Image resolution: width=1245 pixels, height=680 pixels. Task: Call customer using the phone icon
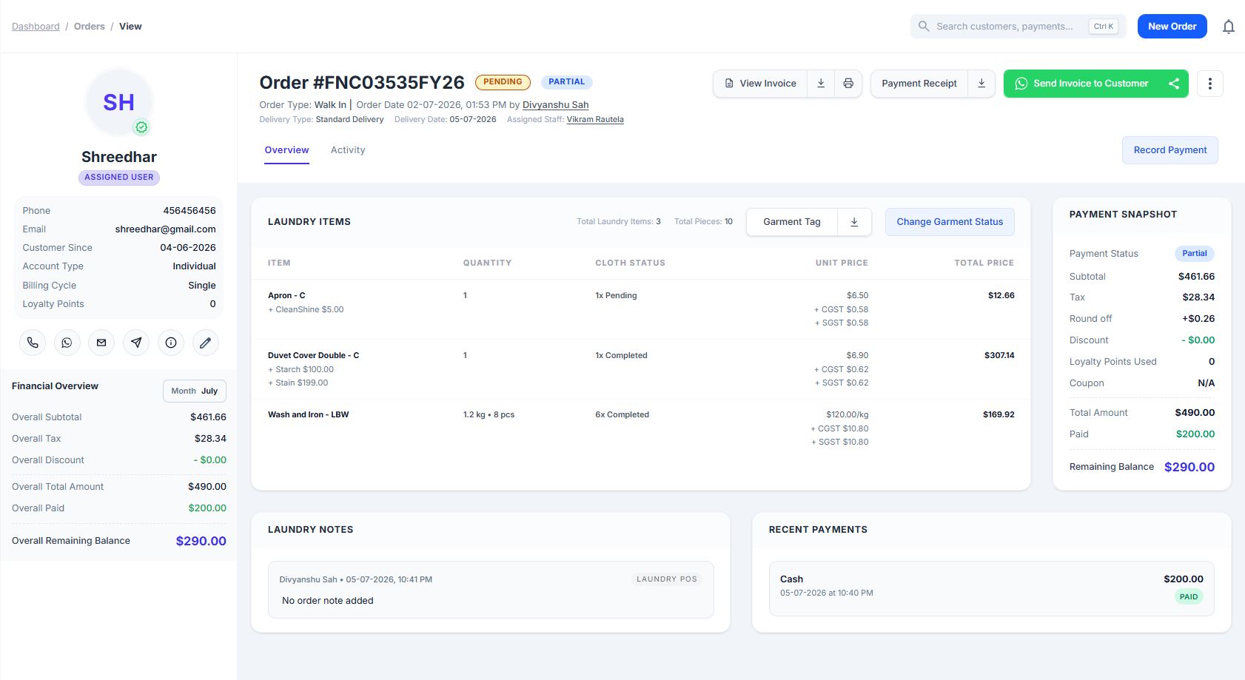[33, 343]
